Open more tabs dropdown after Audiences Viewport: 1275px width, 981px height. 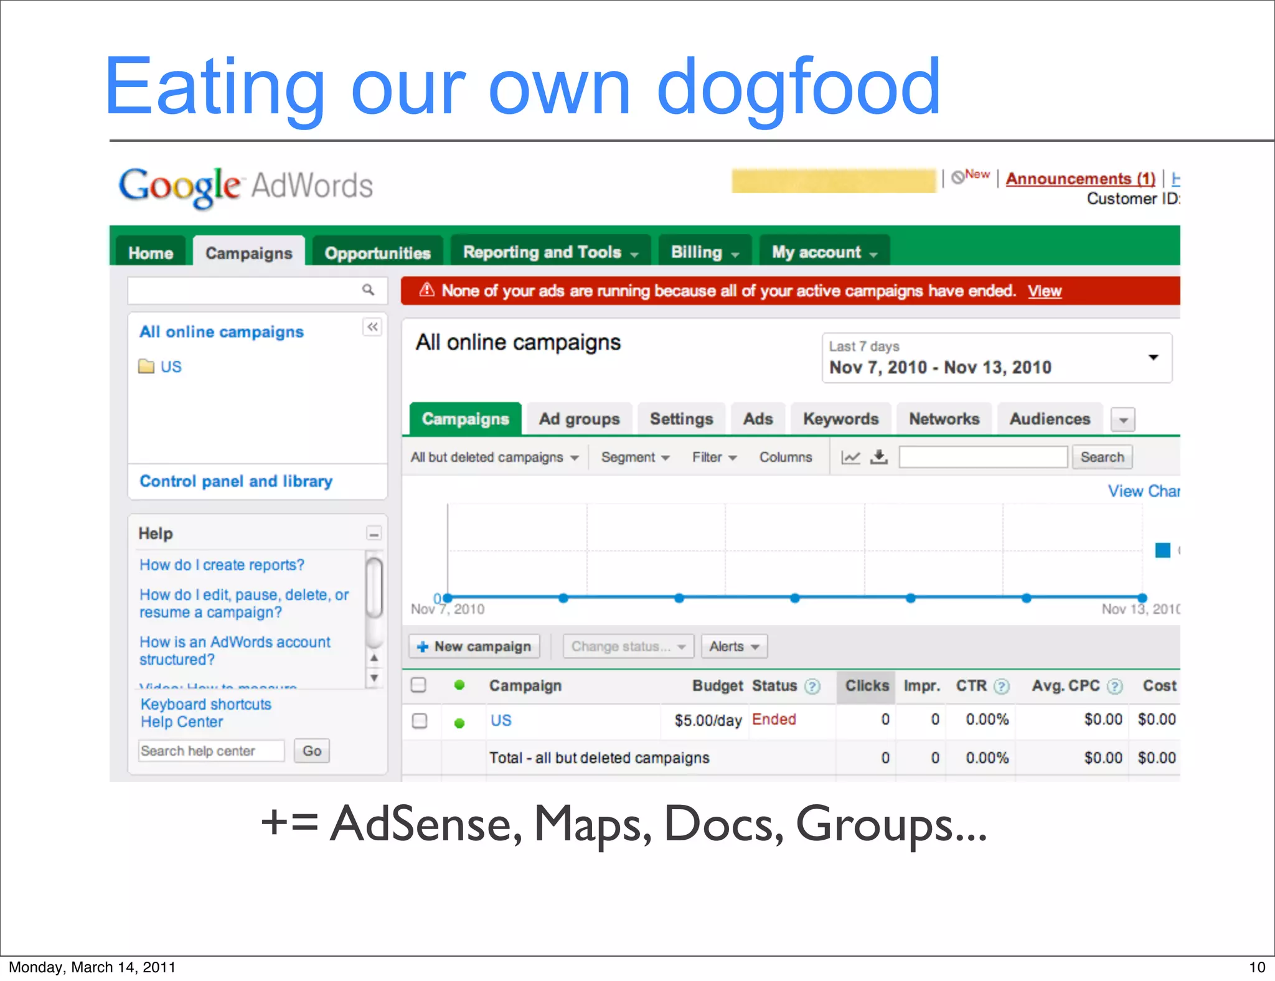coord(1123,420)
